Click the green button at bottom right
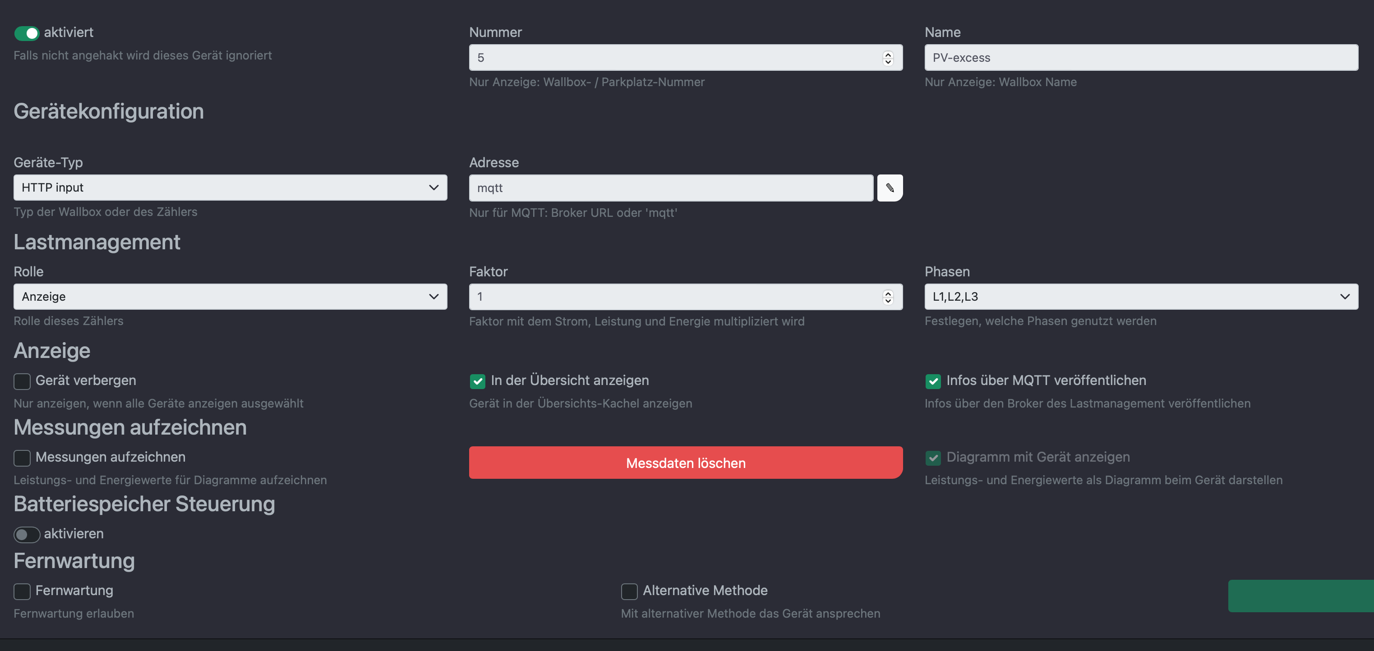 click(x=1301, y=596)
